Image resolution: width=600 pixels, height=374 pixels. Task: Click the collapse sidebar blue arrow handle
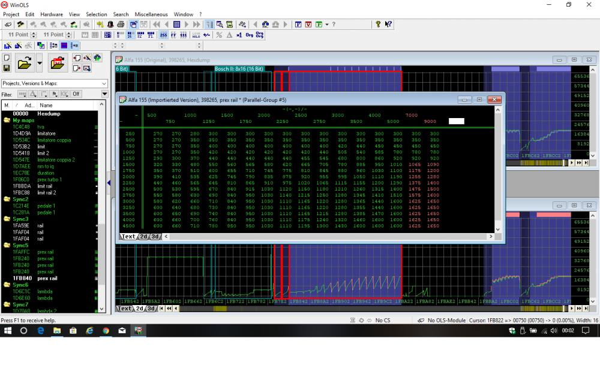[109, 183]
